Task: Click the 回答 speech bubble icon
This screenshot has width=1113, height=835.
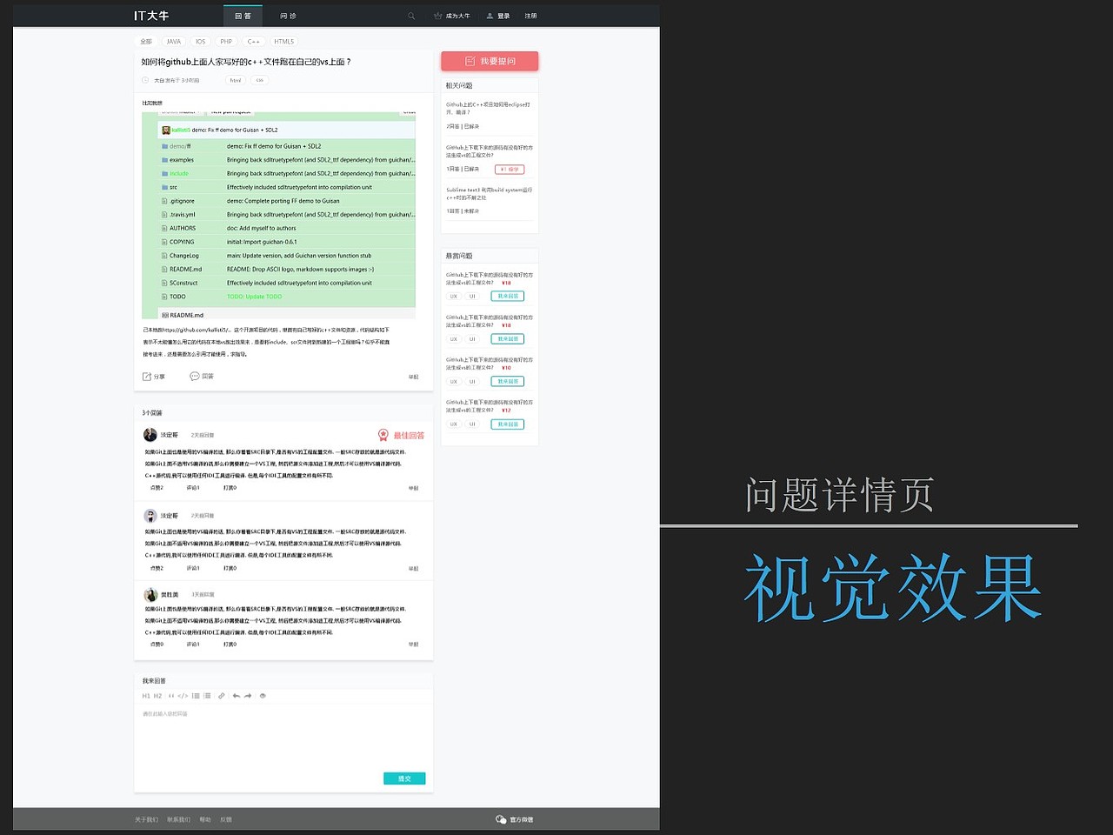Action: pyautogui.click(x=194, y=376)
